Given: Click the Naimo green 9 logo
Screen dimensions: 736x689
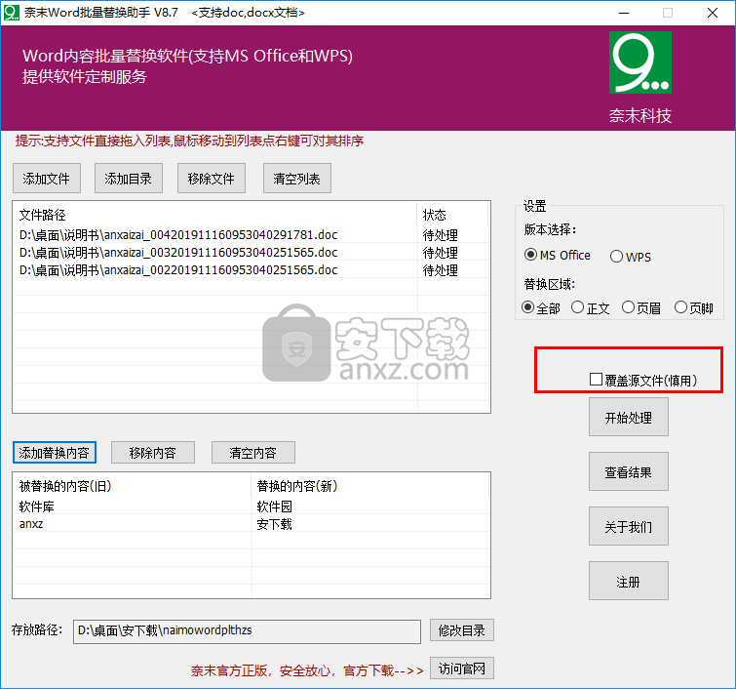Looking at the screenshot, I should point(640,62).
